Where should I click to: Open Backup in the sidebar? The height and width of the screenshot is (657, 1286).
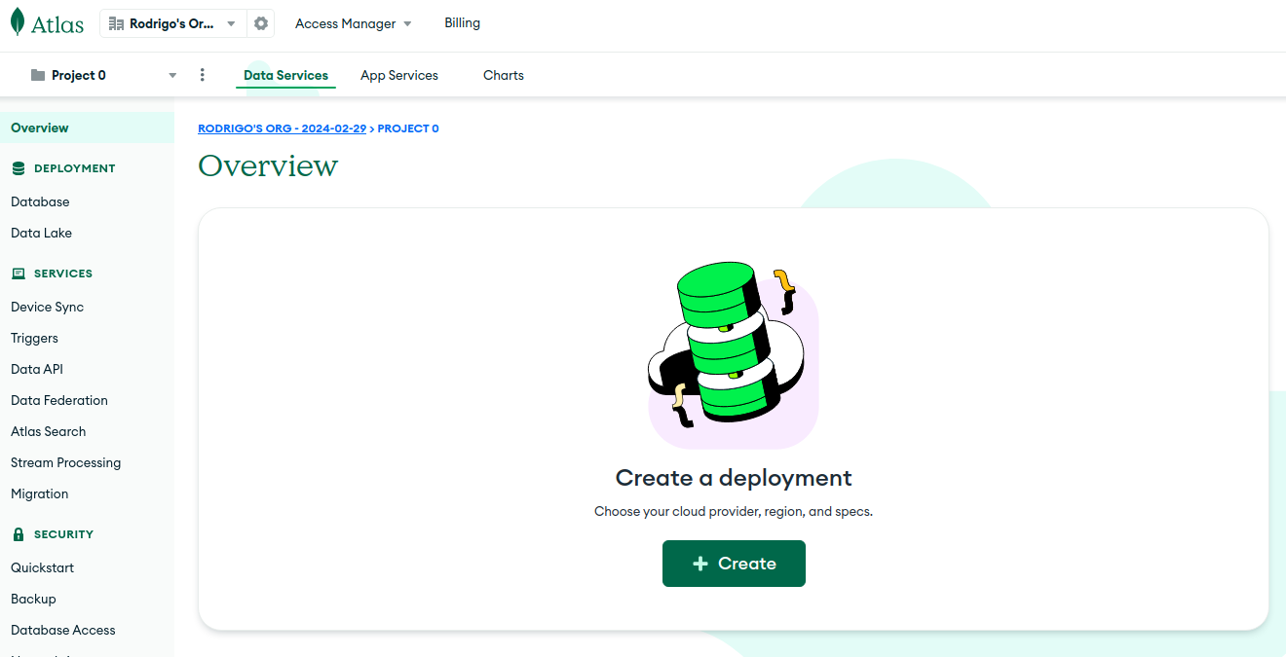(x=33, y=599)
